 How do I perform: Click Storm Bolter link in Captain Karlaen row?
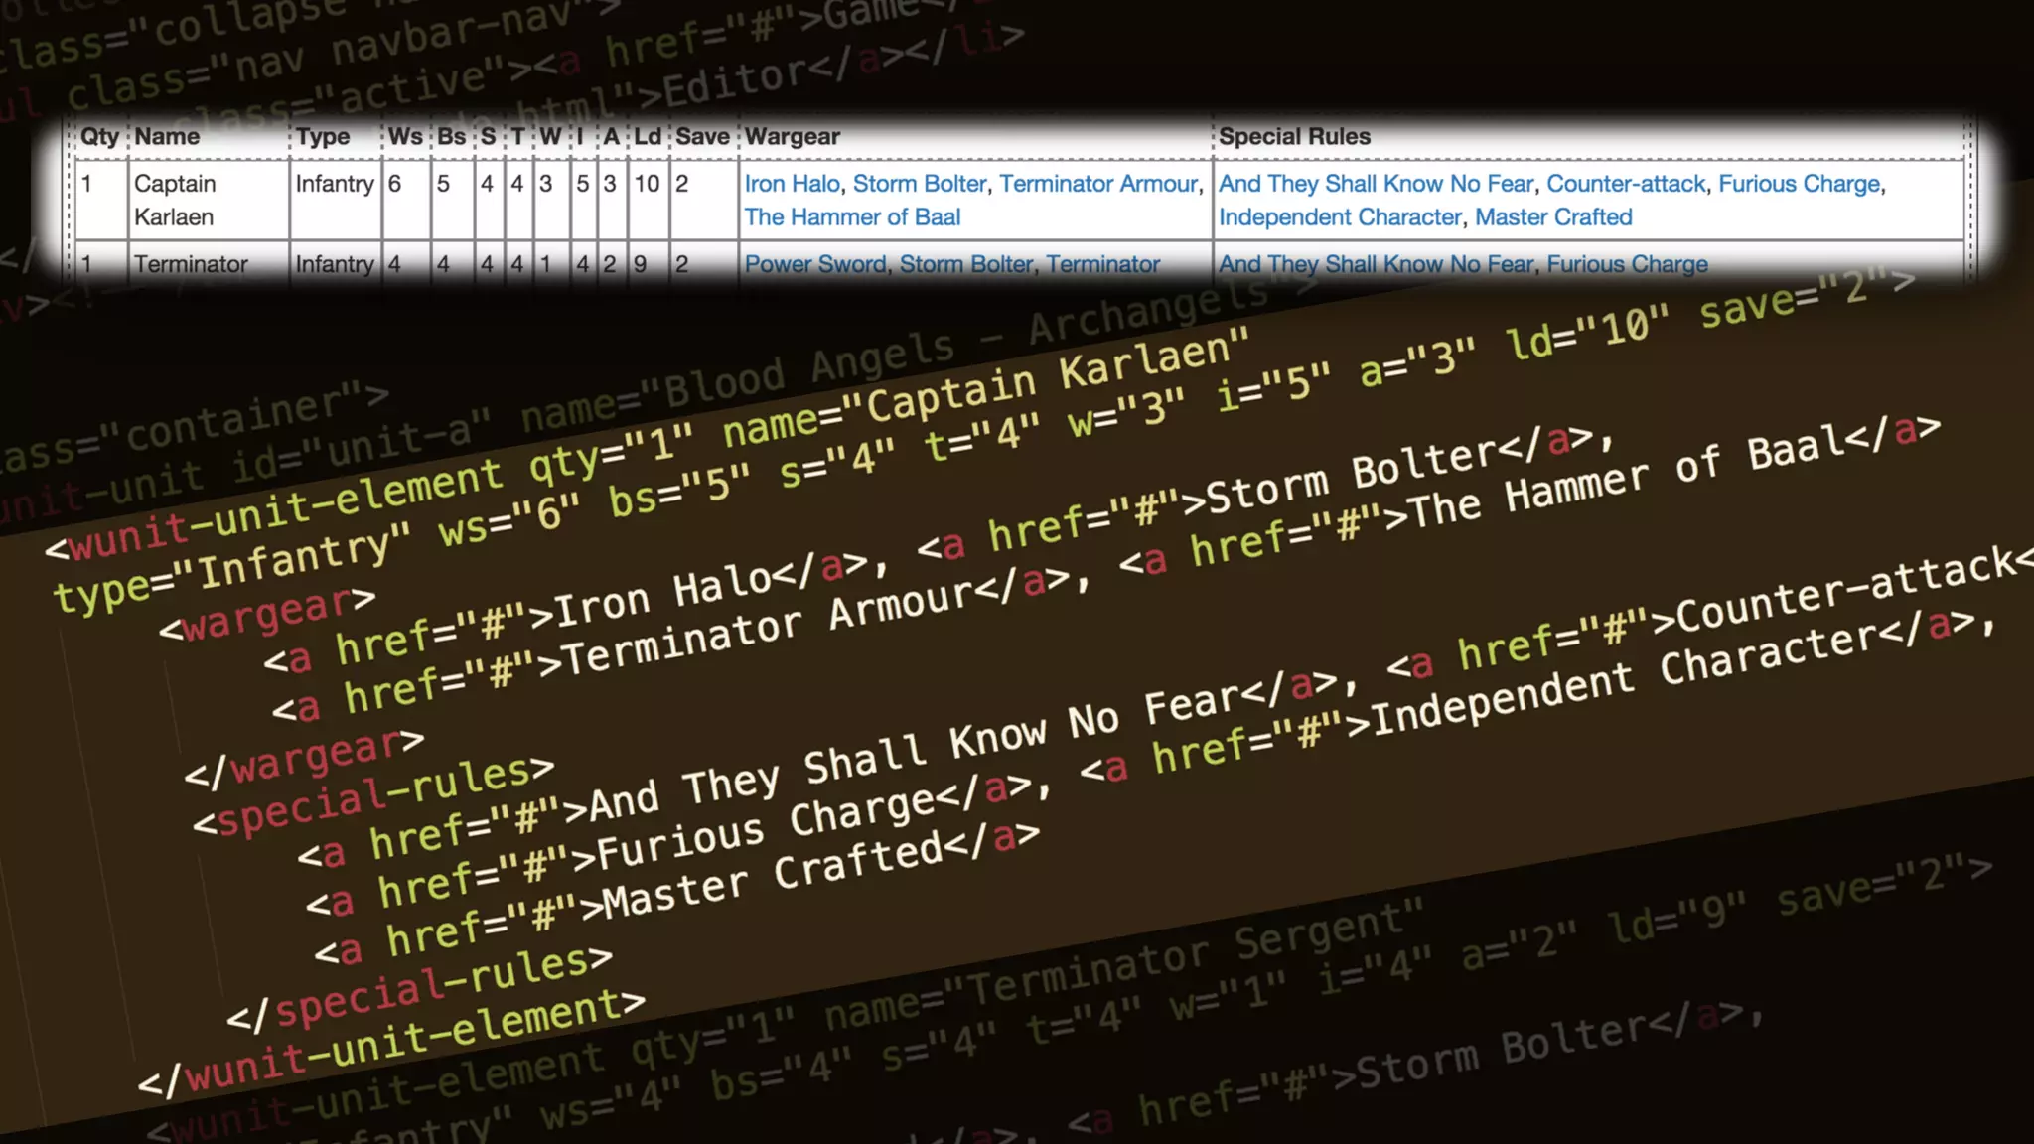[x=919, y=184]
